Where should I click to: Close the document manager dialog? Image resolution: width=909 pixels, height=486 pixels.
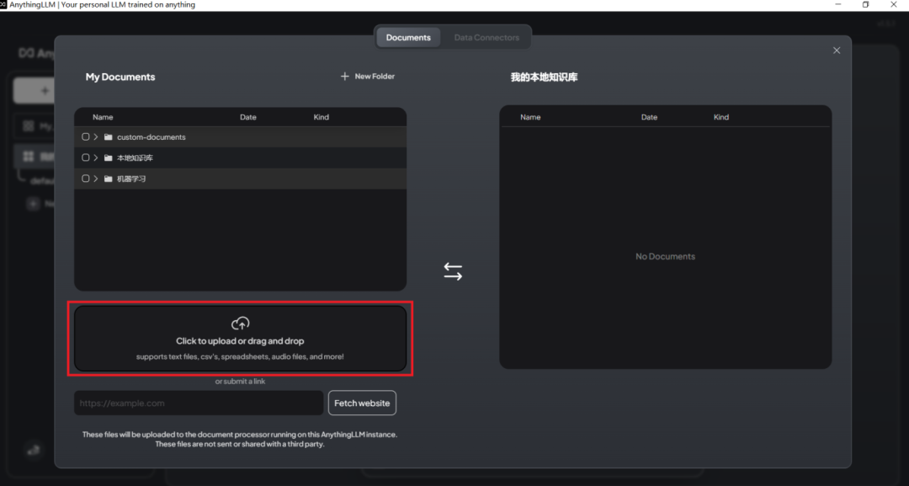point(837,51)
